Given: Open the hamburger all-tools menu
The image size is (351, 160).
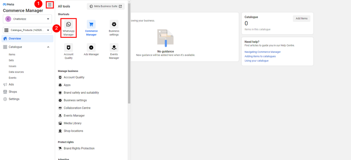Looking at the screenshot, I should (x=50, y=5).
